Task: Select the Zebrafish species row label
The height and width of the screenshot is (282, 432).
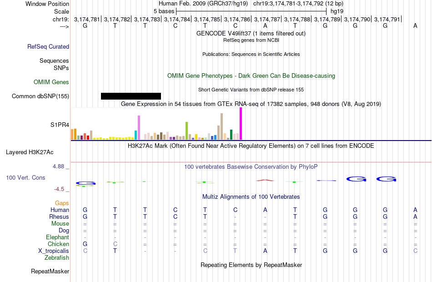Action: click(x=57, y=258)
